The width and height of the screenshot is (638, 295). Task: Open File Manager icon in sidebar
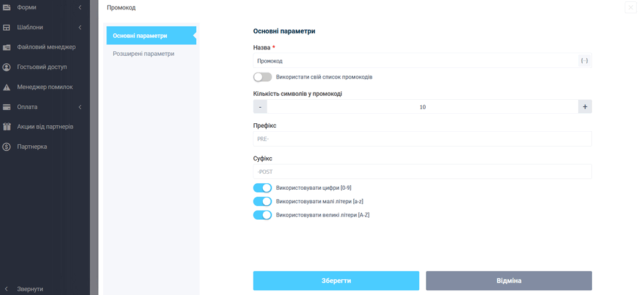click(7, 47)
